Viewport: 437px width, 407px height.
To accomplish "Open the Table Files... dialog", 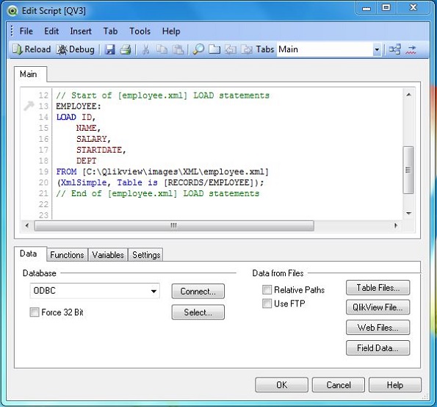I will click(x=378, y=288).
